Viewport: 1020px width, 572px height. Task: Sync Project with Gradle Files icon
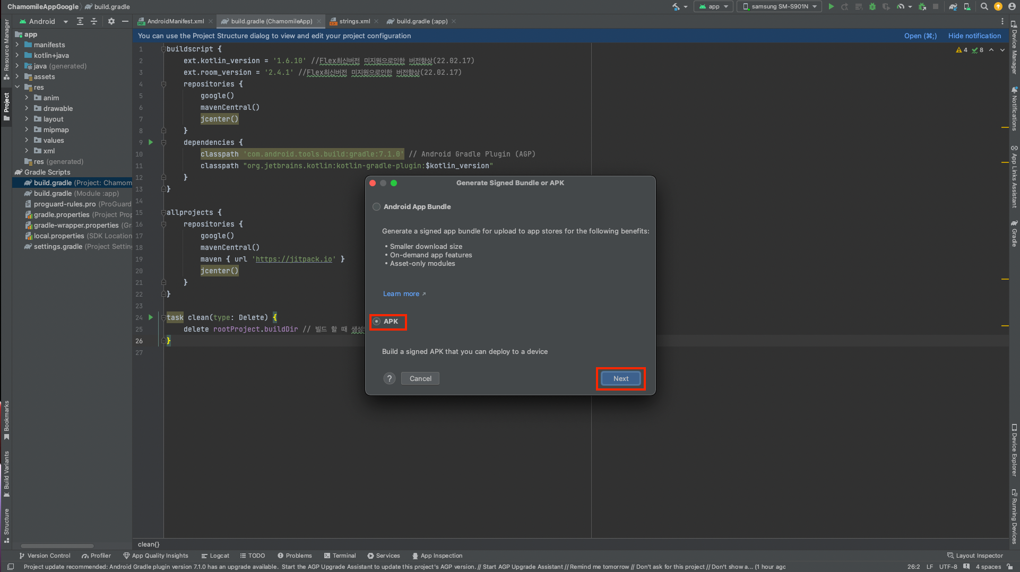(x=953, y=6)
